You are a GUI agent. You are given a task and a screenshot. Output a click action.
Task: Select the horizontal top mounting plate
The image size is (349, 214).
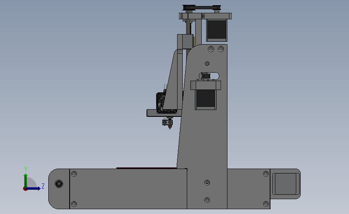pyautogui.click(x=205, y=16)
